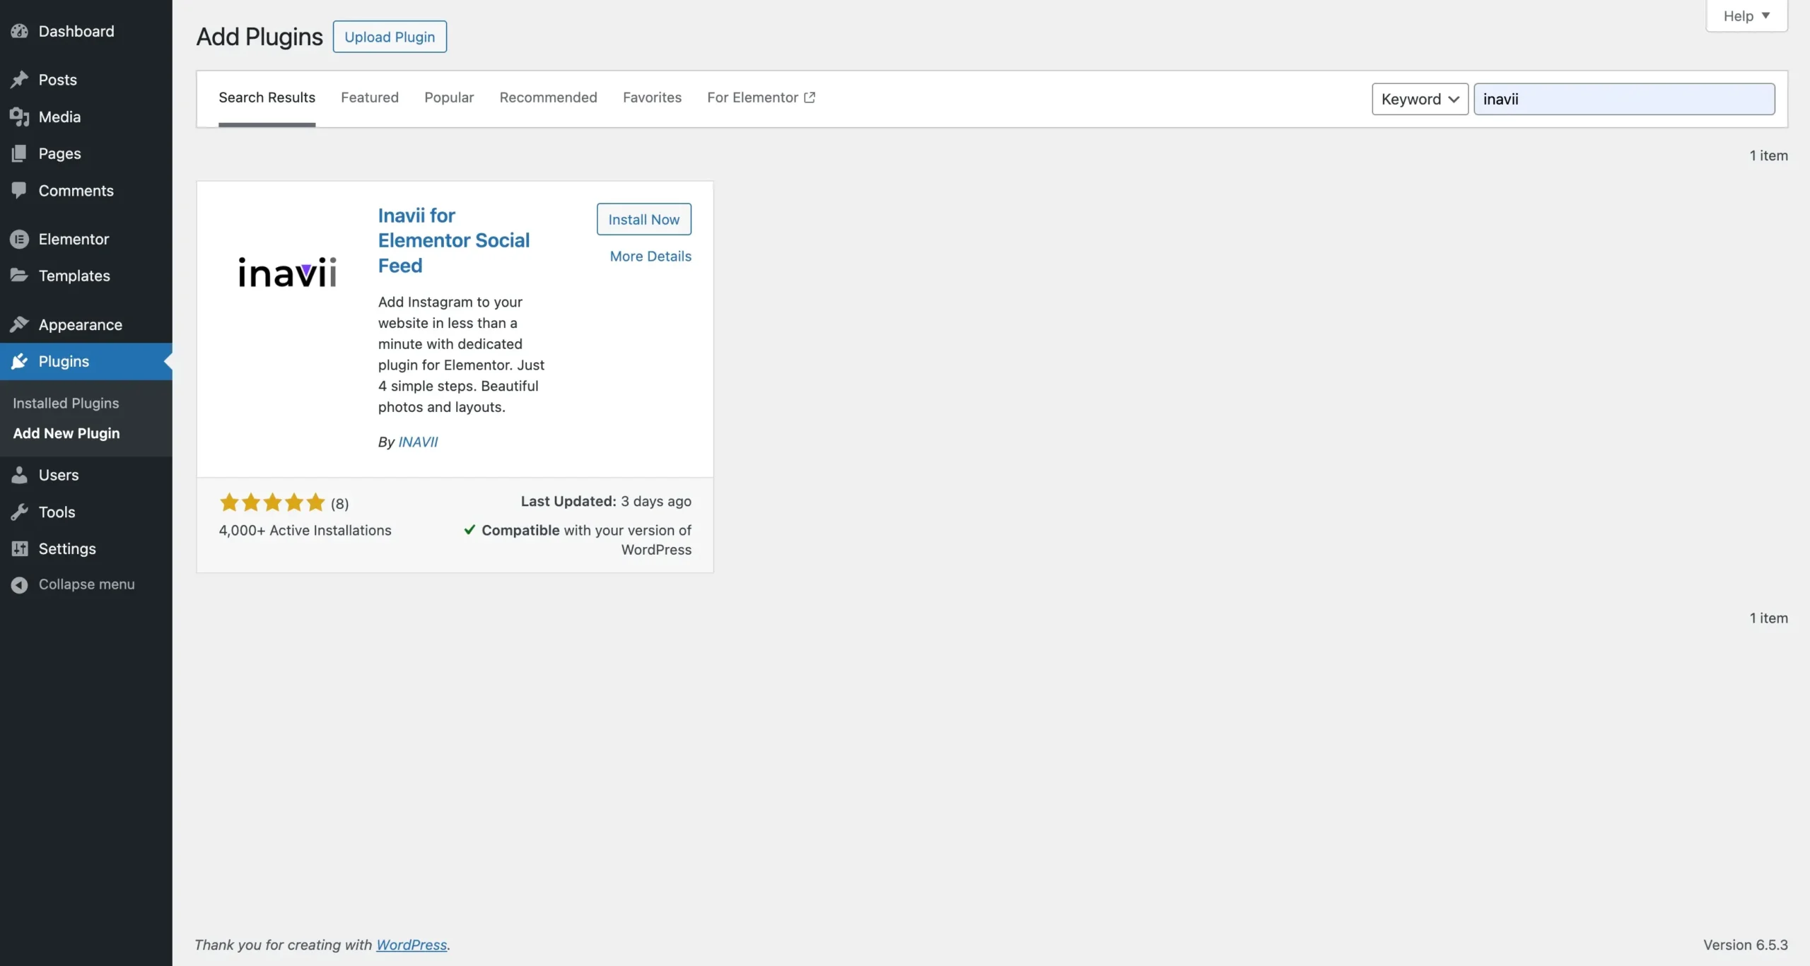
Task: Click the Elementor logo icon in sidebar
Action: click(x=19, y=239)
